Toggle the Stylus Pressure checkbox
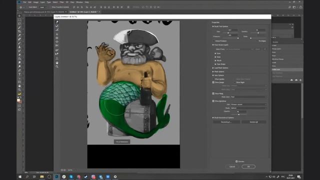The height and width of the screenshot is (180, 320). point(213,41)
